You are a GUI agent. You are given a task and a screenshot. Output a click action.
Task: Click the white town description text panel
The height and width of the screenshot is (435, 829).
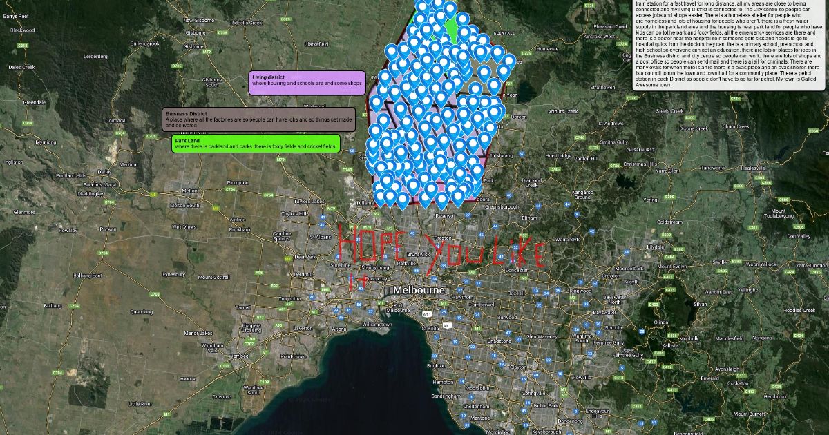pos(729,45)
